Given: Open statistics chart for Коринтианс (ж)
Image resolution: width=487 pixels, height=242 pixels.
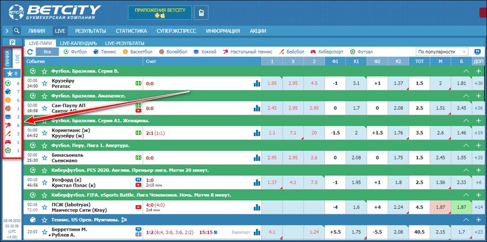Looking at the screenshot, I should pos(257,133).
